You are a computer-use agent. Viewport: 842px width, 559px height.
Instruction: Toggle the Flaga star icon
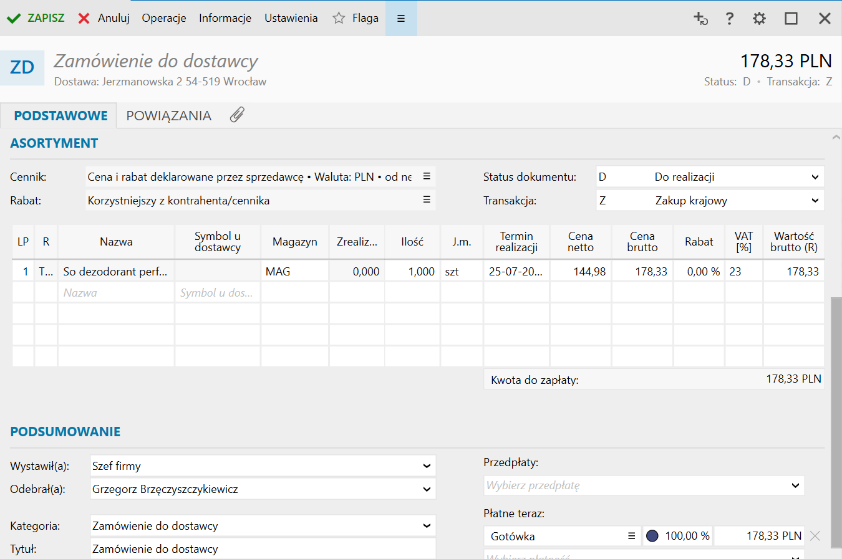339,18
